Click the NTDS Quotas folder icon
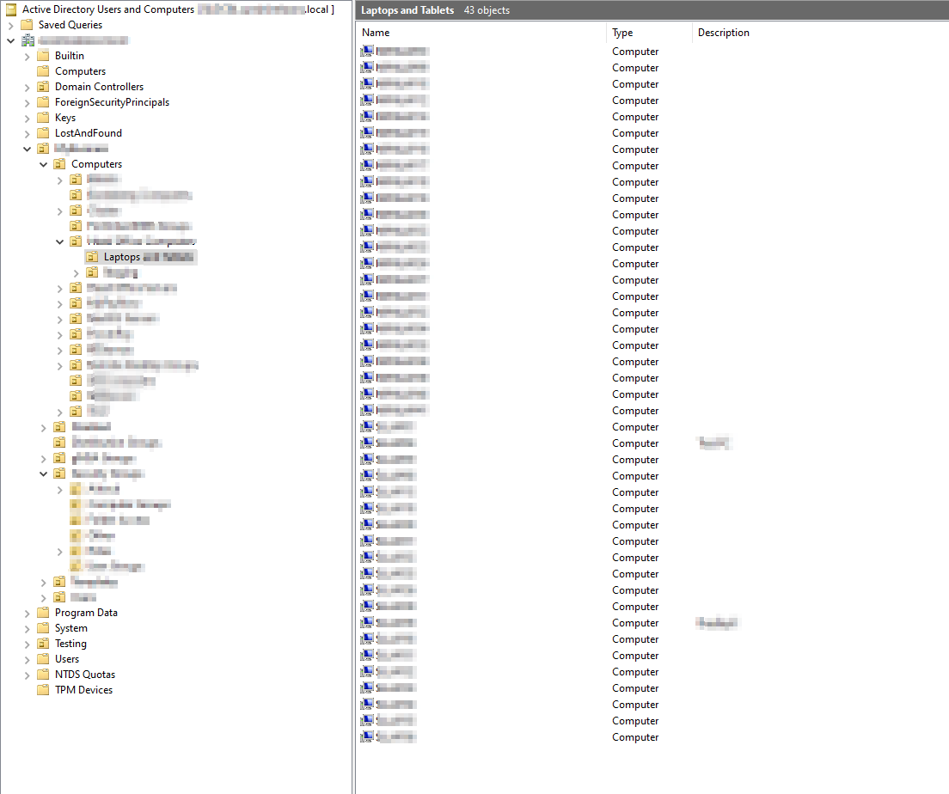Viewport: 949px width, 794px height. [43, 675]
